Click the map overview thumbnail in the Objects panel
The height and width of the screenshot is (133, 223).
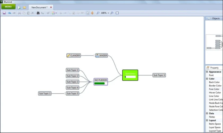pyautogui.click(x=214, y=42)
